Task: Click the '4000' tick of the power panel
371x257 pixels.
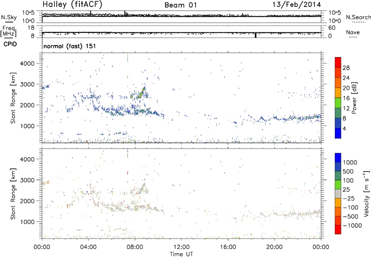Action: click(x=27, y=64)
